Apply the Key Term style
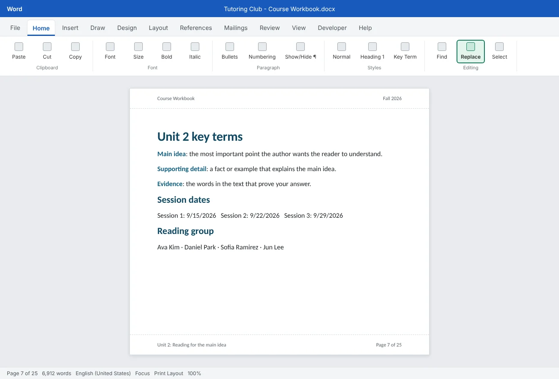The image size is (559, 379). [405, 51]
